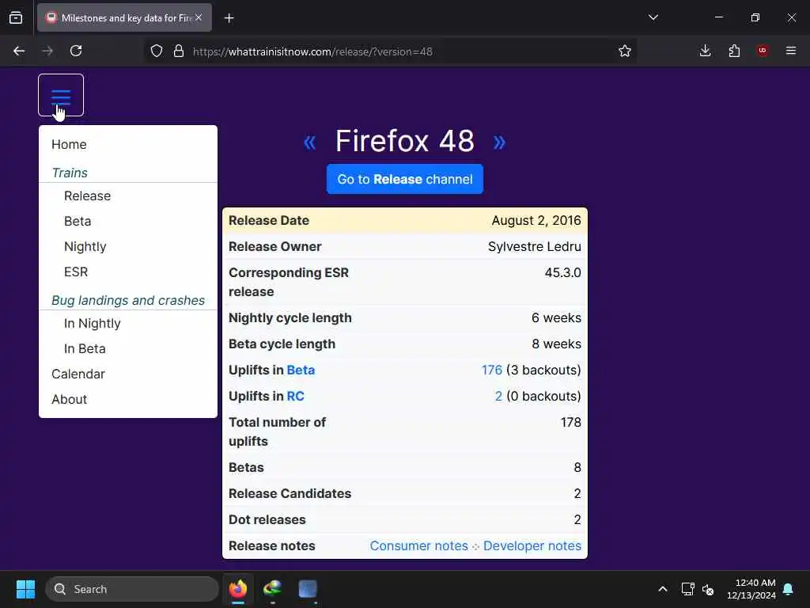Viewport: 810px width, 608px height.
Task: Open Firefox from the taskbar
Action: (x=238, y=589)
